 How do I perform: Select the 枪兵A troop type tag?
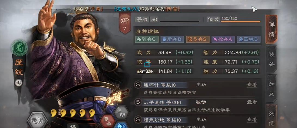(x=223, y=39)
